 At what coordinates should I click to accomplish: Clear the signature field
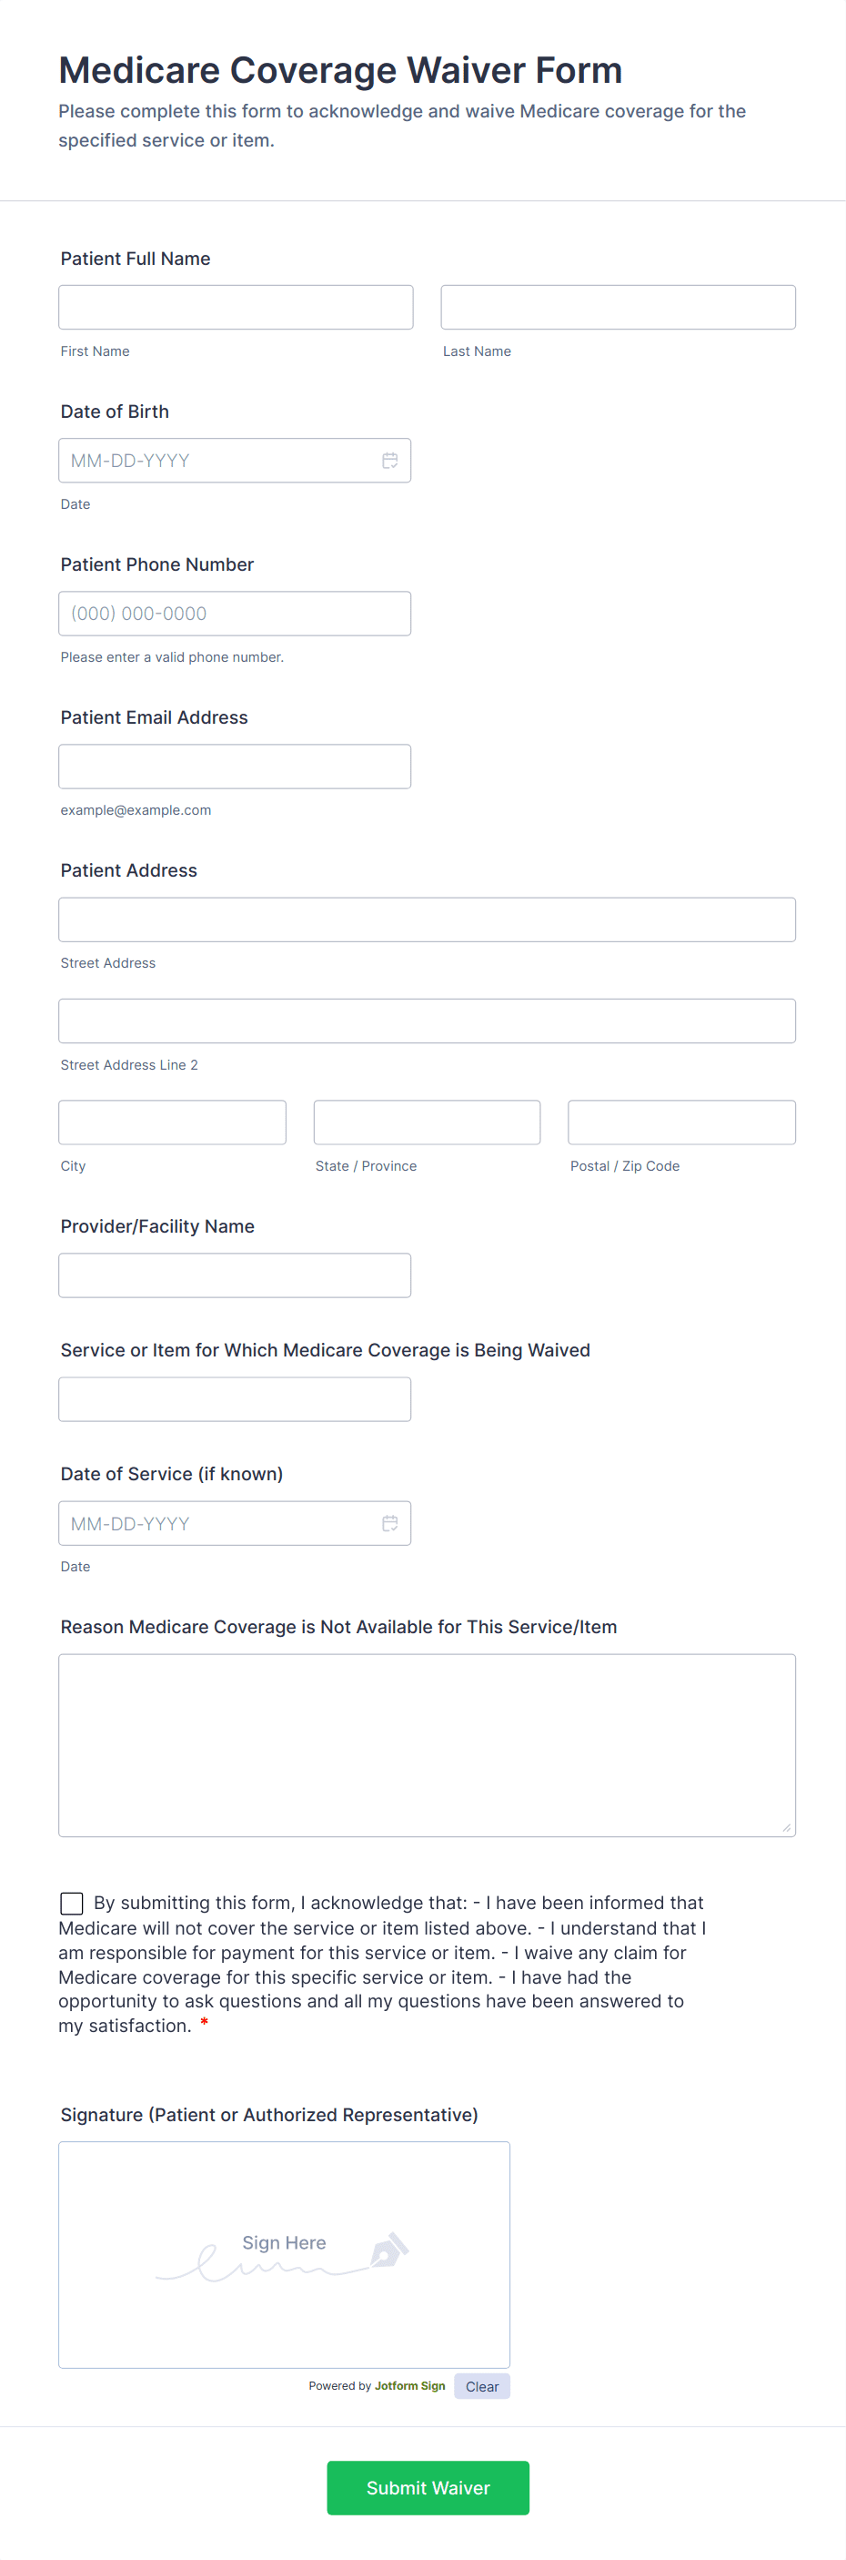pos(481,2386)
